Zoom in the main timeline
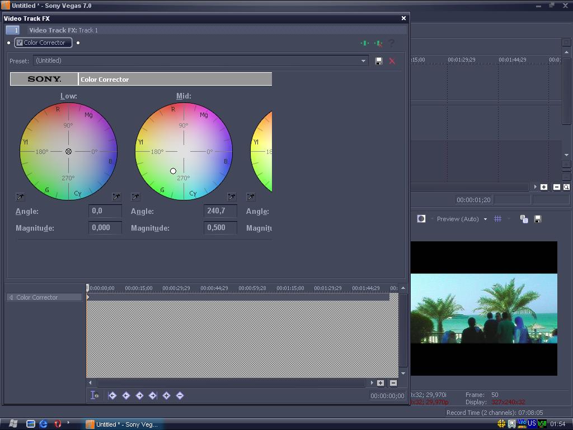The height and width of the screenshot is (430, 573). click(x=544, y=187)
